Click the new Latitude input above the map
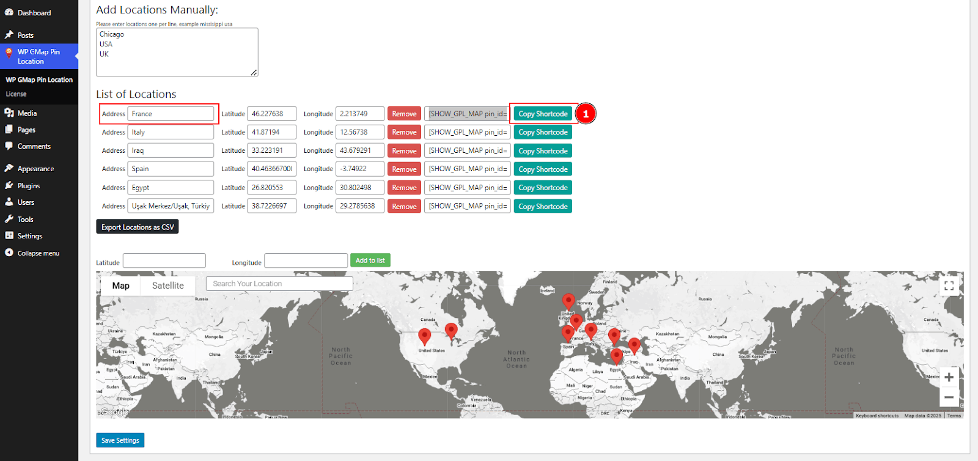978x461 pixels. point(164,260)
